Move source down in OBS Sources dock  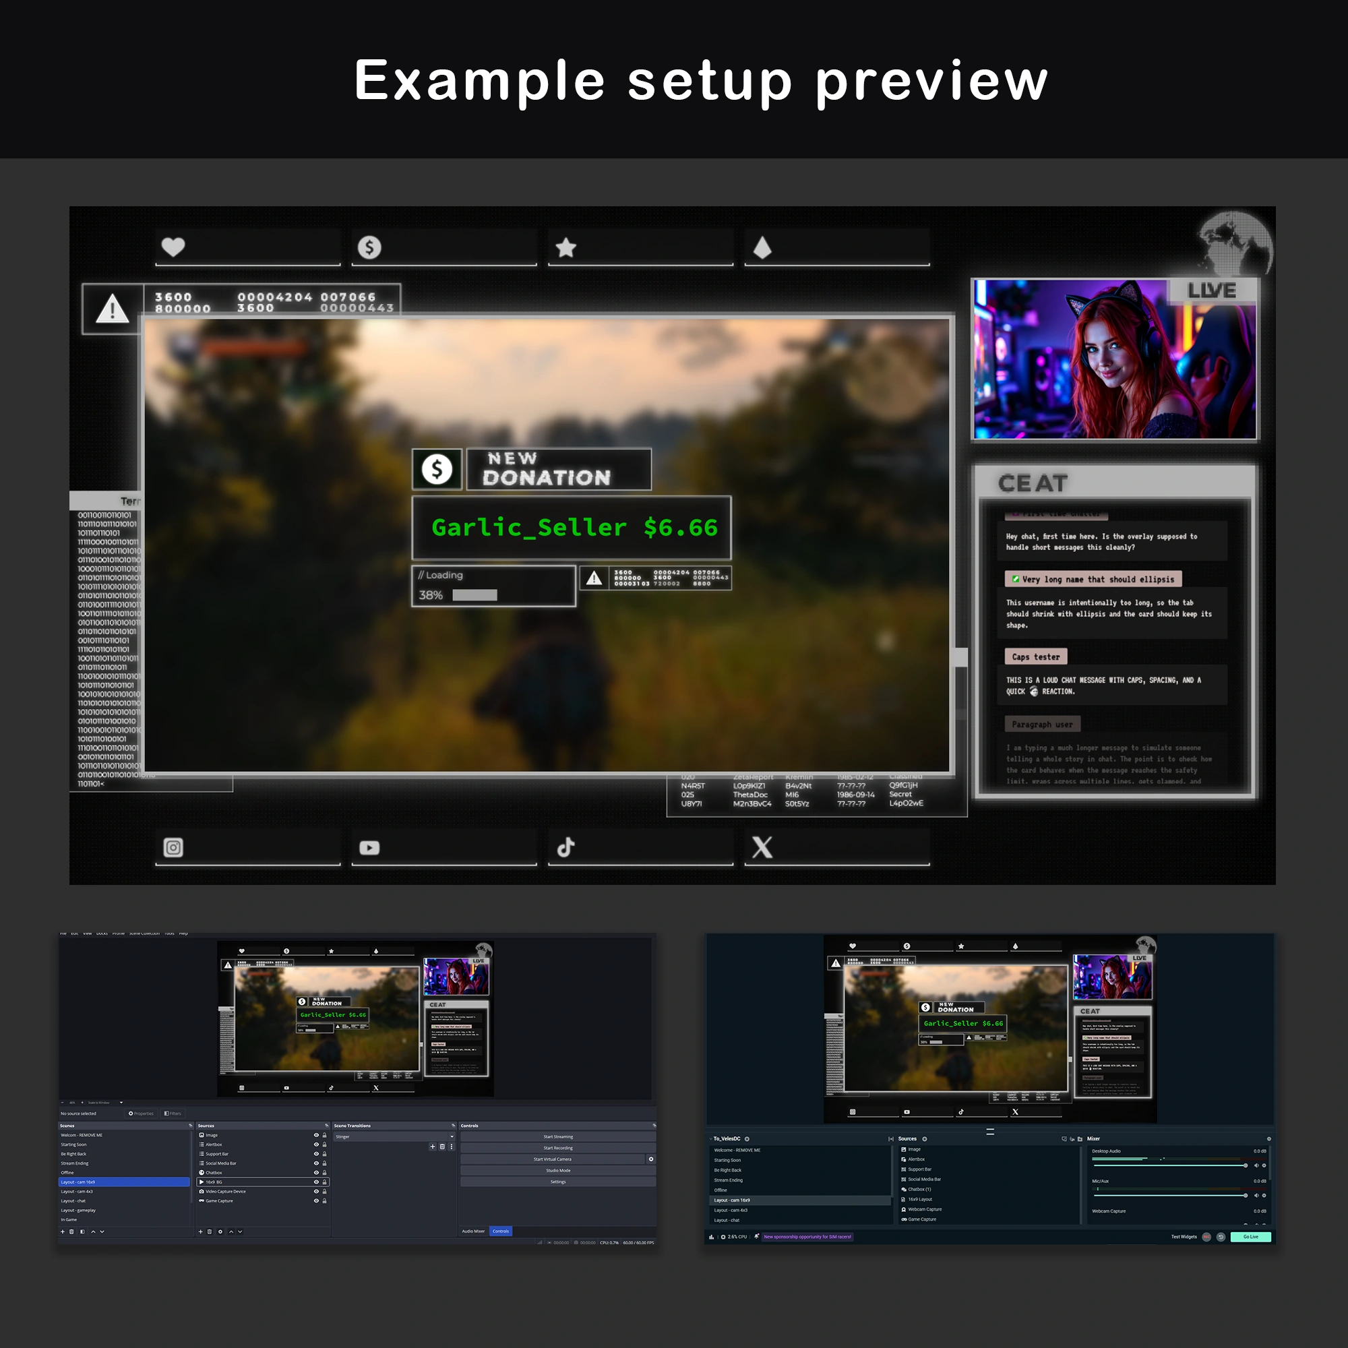coord(240,1231)
